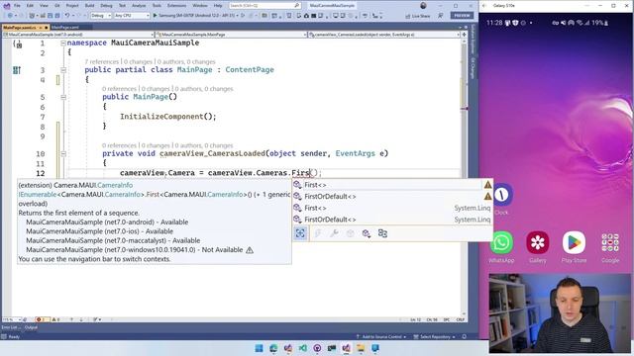Toggle the properties filter wrench icon
634x356 pixels.
pos(334,233)
